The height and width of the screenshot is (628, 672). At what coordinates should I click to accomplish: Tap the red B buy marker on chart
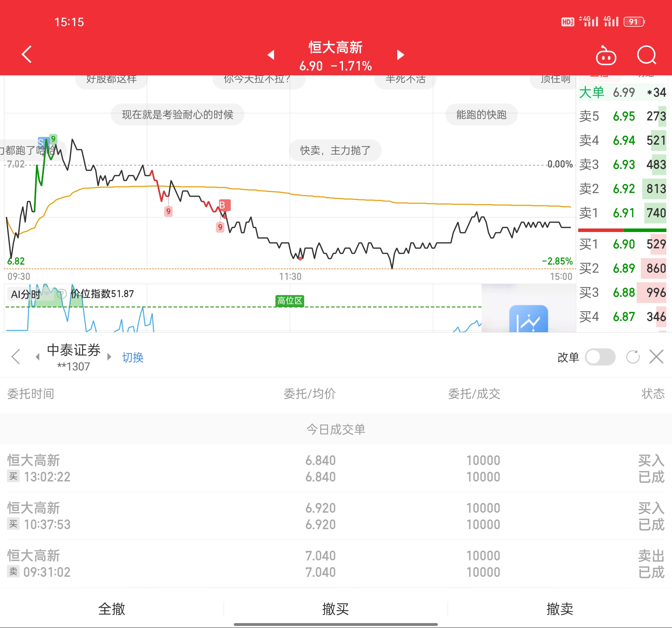point(224,205)
